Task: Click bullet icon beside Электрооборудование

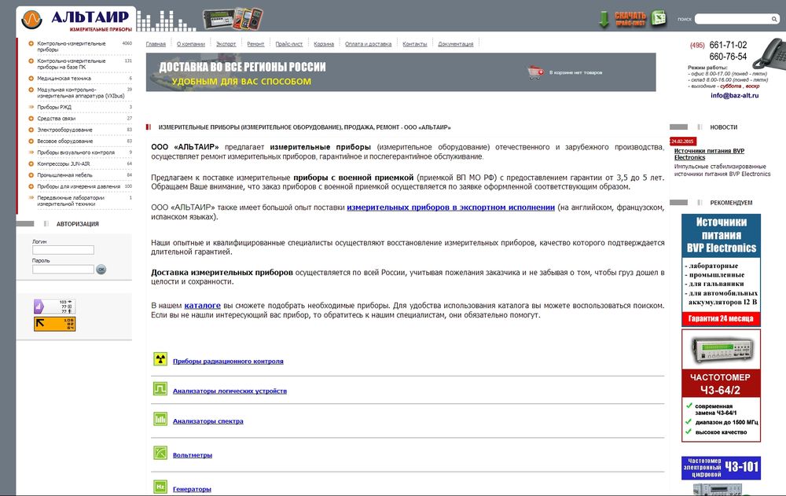Action: (x=31, y=130)
